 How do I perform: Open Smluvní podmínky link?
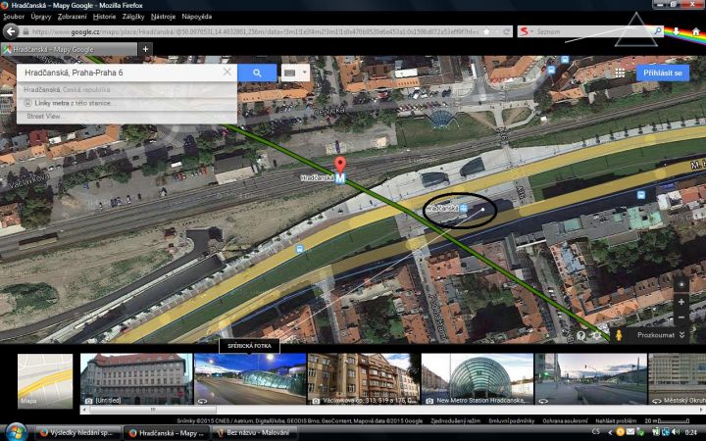pyautogui.click(x=512, y=421)
